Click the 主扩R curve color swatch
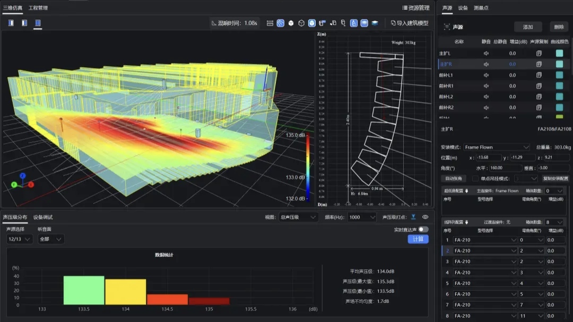This screenshot has height=322, width=573. 559,64
